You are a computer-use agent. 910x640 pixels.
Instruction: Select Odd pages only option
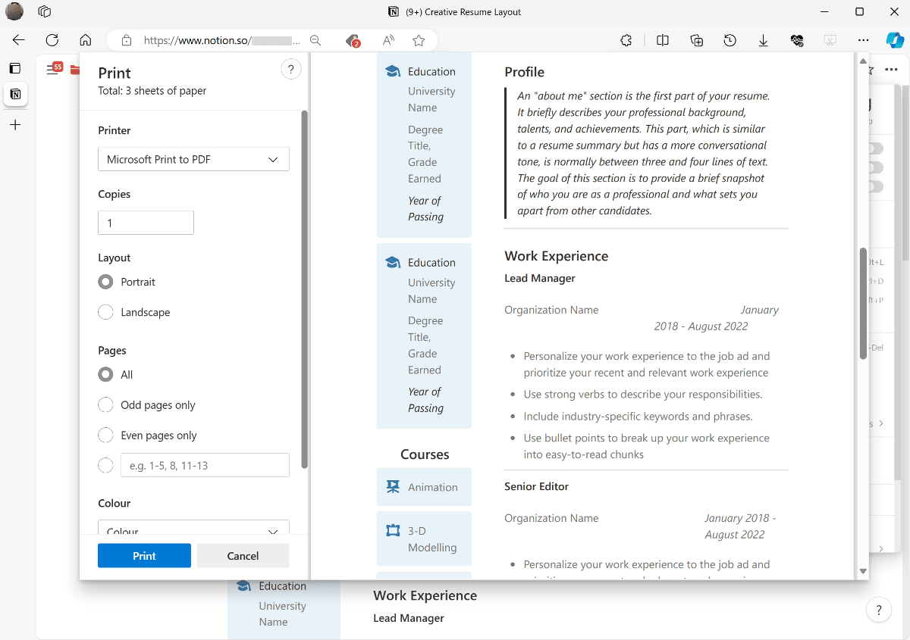click(106, 405)
